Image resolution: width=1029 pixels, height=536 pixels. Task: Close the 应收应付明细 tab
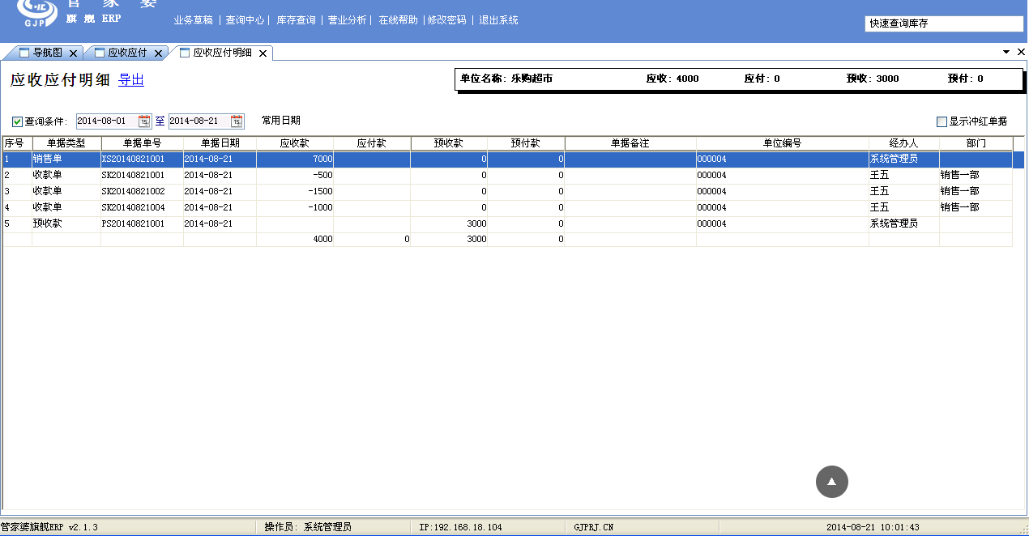coord(263,53)
